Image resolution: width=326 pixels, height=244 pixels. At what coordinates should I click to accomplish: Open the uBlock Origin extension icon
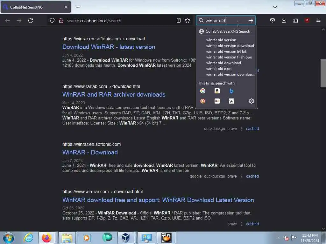pos(307,20)
